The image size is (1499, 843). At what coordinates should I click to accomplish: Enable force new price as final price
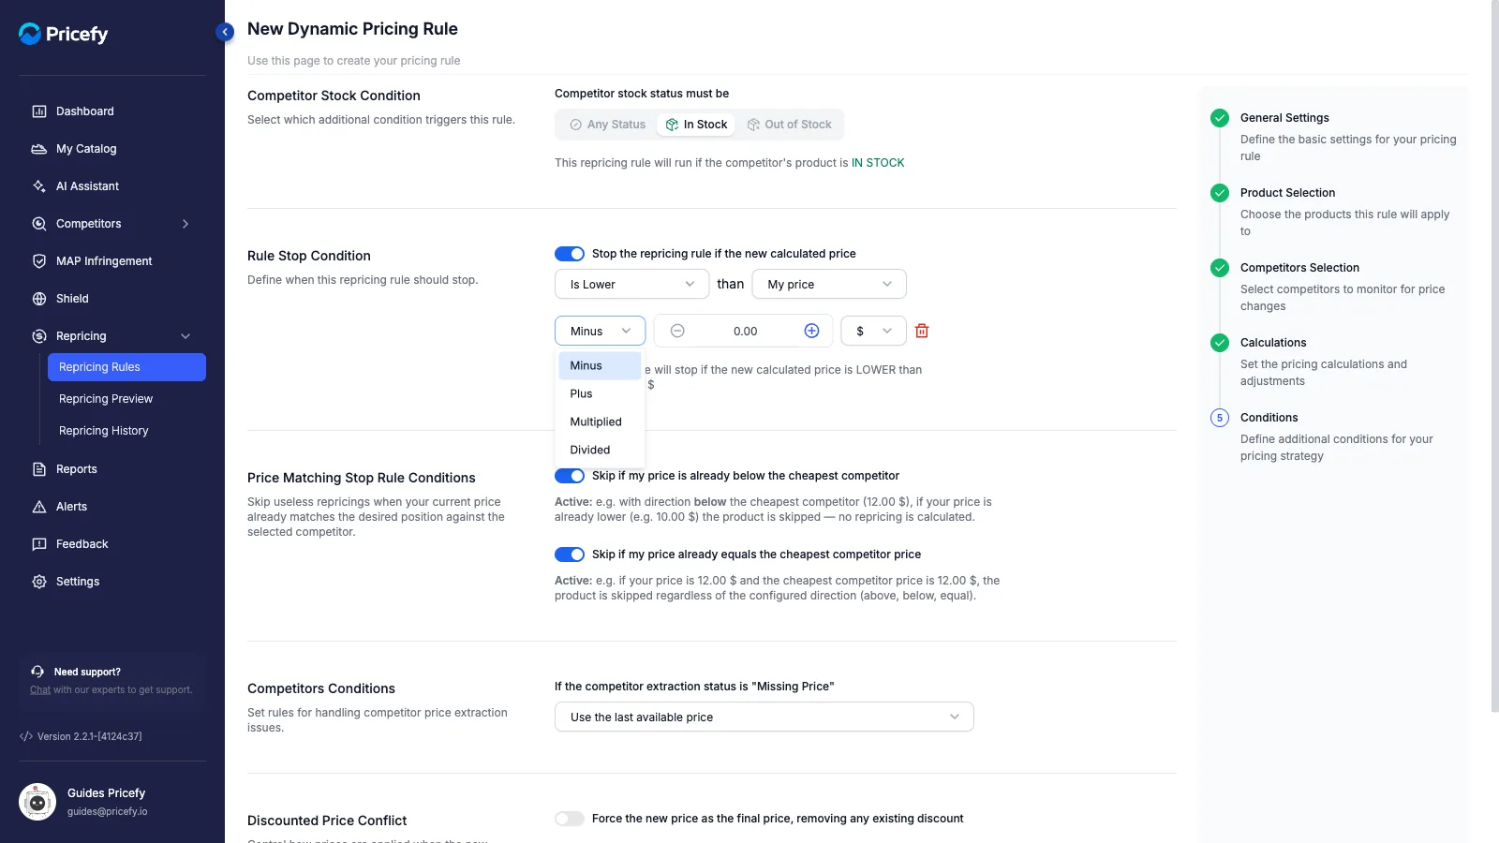[570, 819]
